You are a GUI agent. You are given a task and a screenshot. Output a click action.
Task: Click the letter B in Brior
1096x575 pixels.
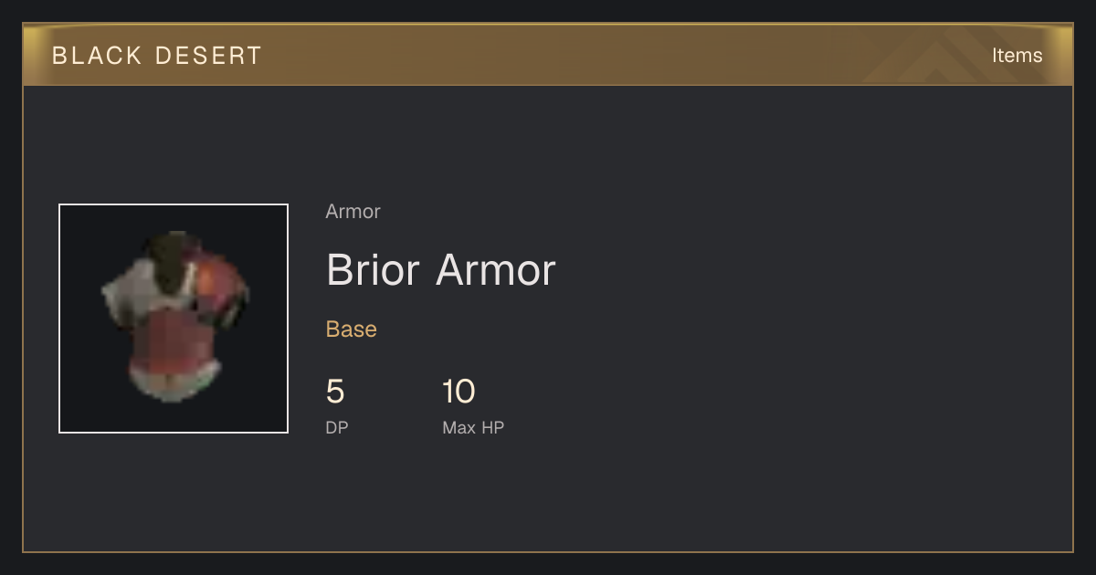339,270
